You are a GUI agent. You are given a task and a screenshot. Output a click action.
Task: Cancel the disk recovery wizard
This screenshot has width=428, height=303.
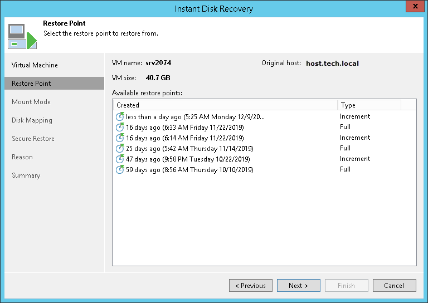point(394,286)
